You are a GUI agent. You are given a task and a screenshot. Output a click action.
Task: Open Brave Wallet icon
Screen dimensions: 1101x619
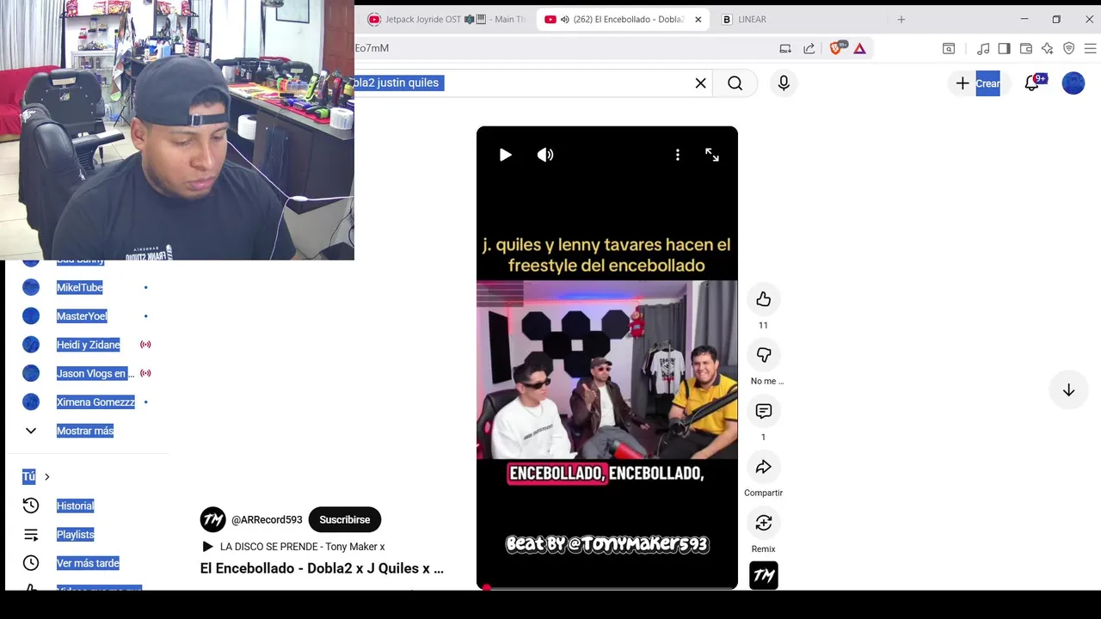pyautogui.click(x=1025, y=48)
